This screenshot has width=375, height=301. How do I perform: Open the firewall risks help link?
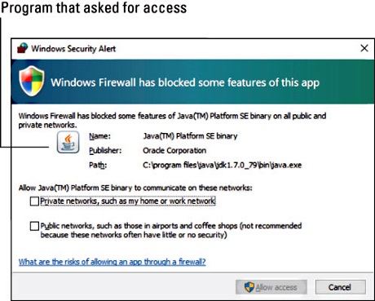point(112,262)
